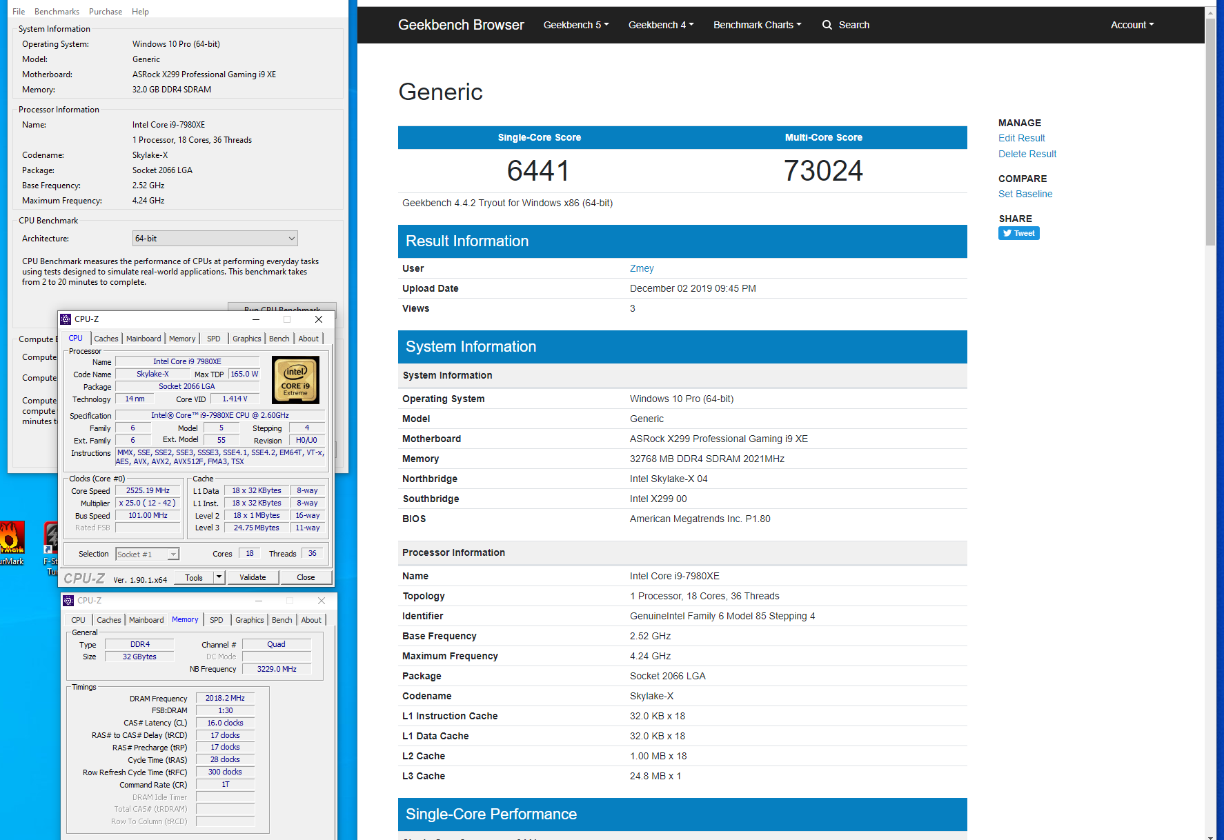
Task: Switch to Mainboard tab in upper CPU-Z
Action: (x=144, y=339)
